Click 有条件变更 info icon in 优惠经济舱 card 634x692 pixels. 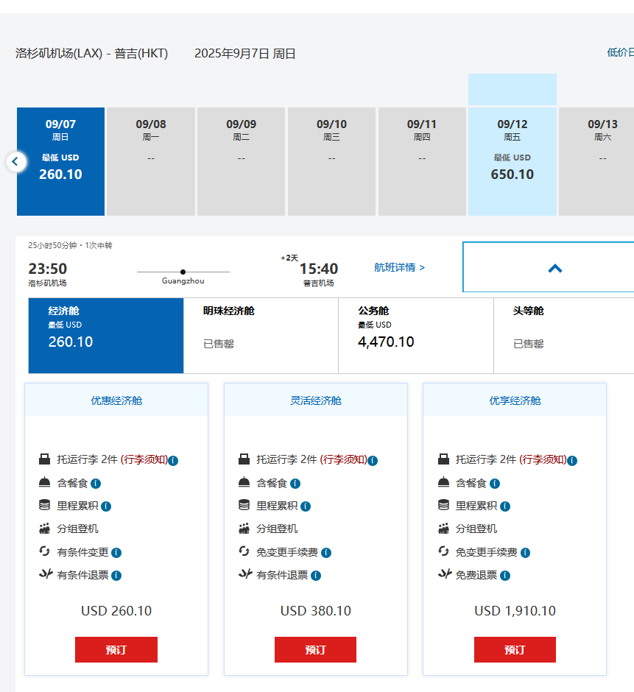tap(116, 553)
